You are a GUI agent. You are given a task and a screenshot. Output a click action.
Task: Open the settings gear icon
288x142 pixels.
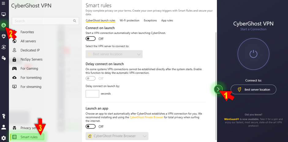[x=4, y=138]
